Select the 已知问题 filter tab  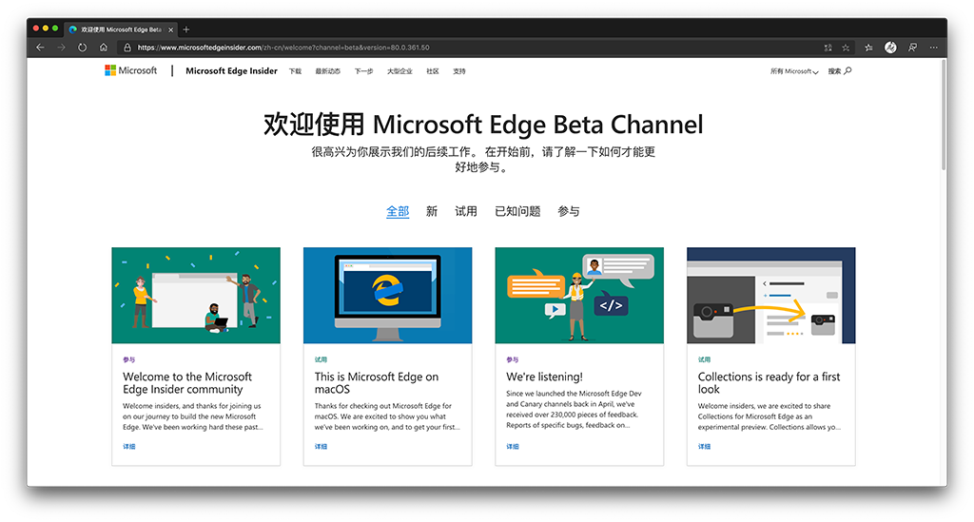(517, 212)
